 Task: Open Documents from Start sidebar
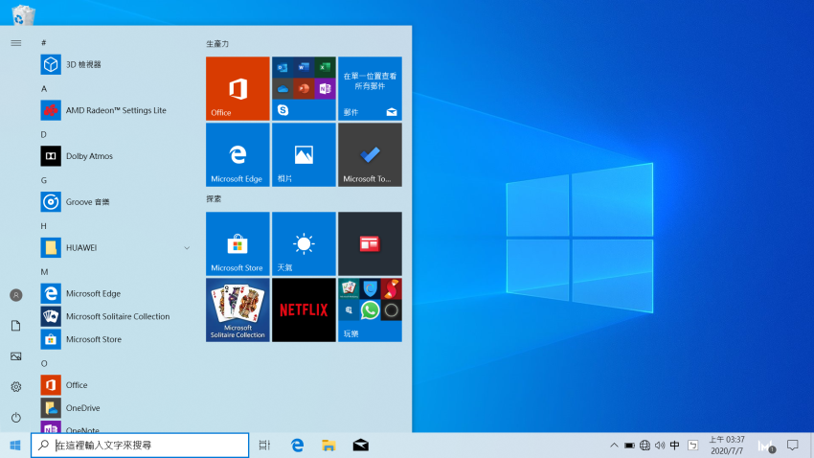tap(16, 326)
